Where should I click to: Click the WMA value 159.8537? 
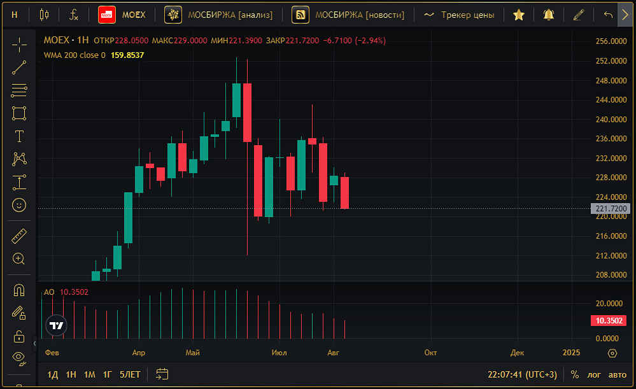click(x=127, y=55)
